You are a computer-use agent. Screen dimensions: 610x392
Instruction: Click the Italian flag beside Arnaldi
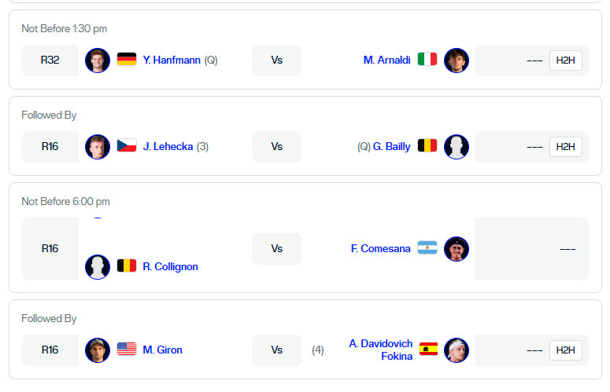pos(427,60)
